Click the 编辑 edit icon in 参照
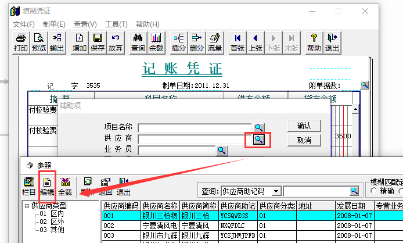The image size is (403, 243). point(47,186)
